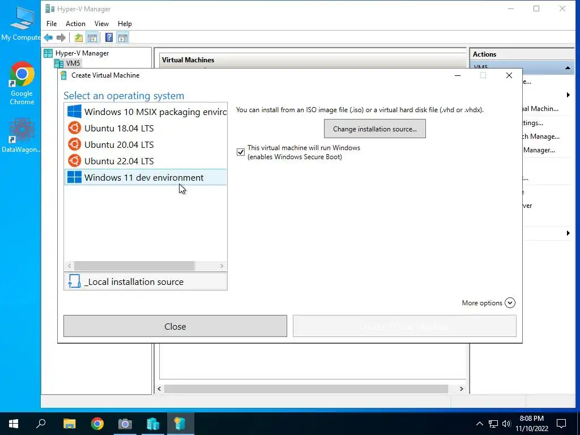Open the camera app taskbar icon
Viewport: 580px width, 435px height.
[125, 424]
